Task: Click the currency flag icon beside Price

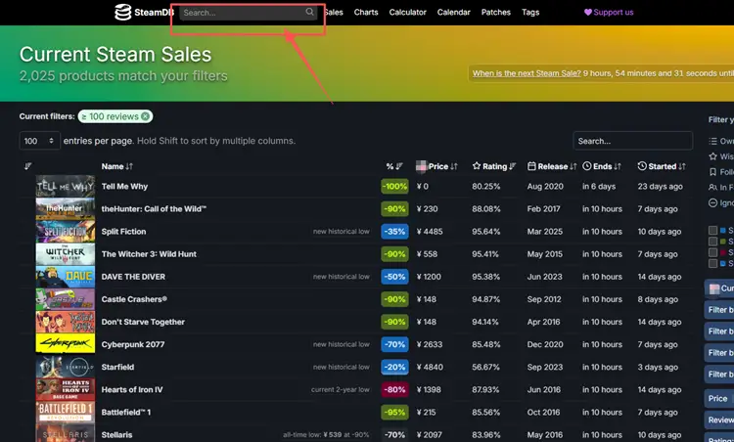Action: pos(421,166)
